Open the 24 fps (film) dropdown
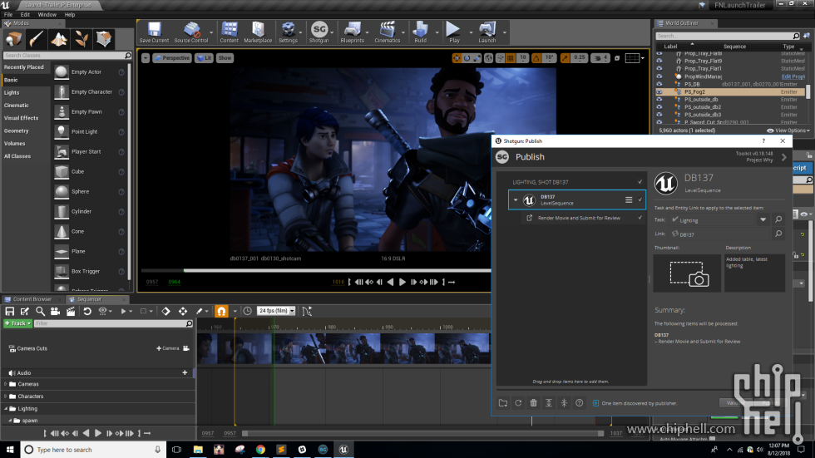This screenshot has width=815, height=458. [276, 311]
